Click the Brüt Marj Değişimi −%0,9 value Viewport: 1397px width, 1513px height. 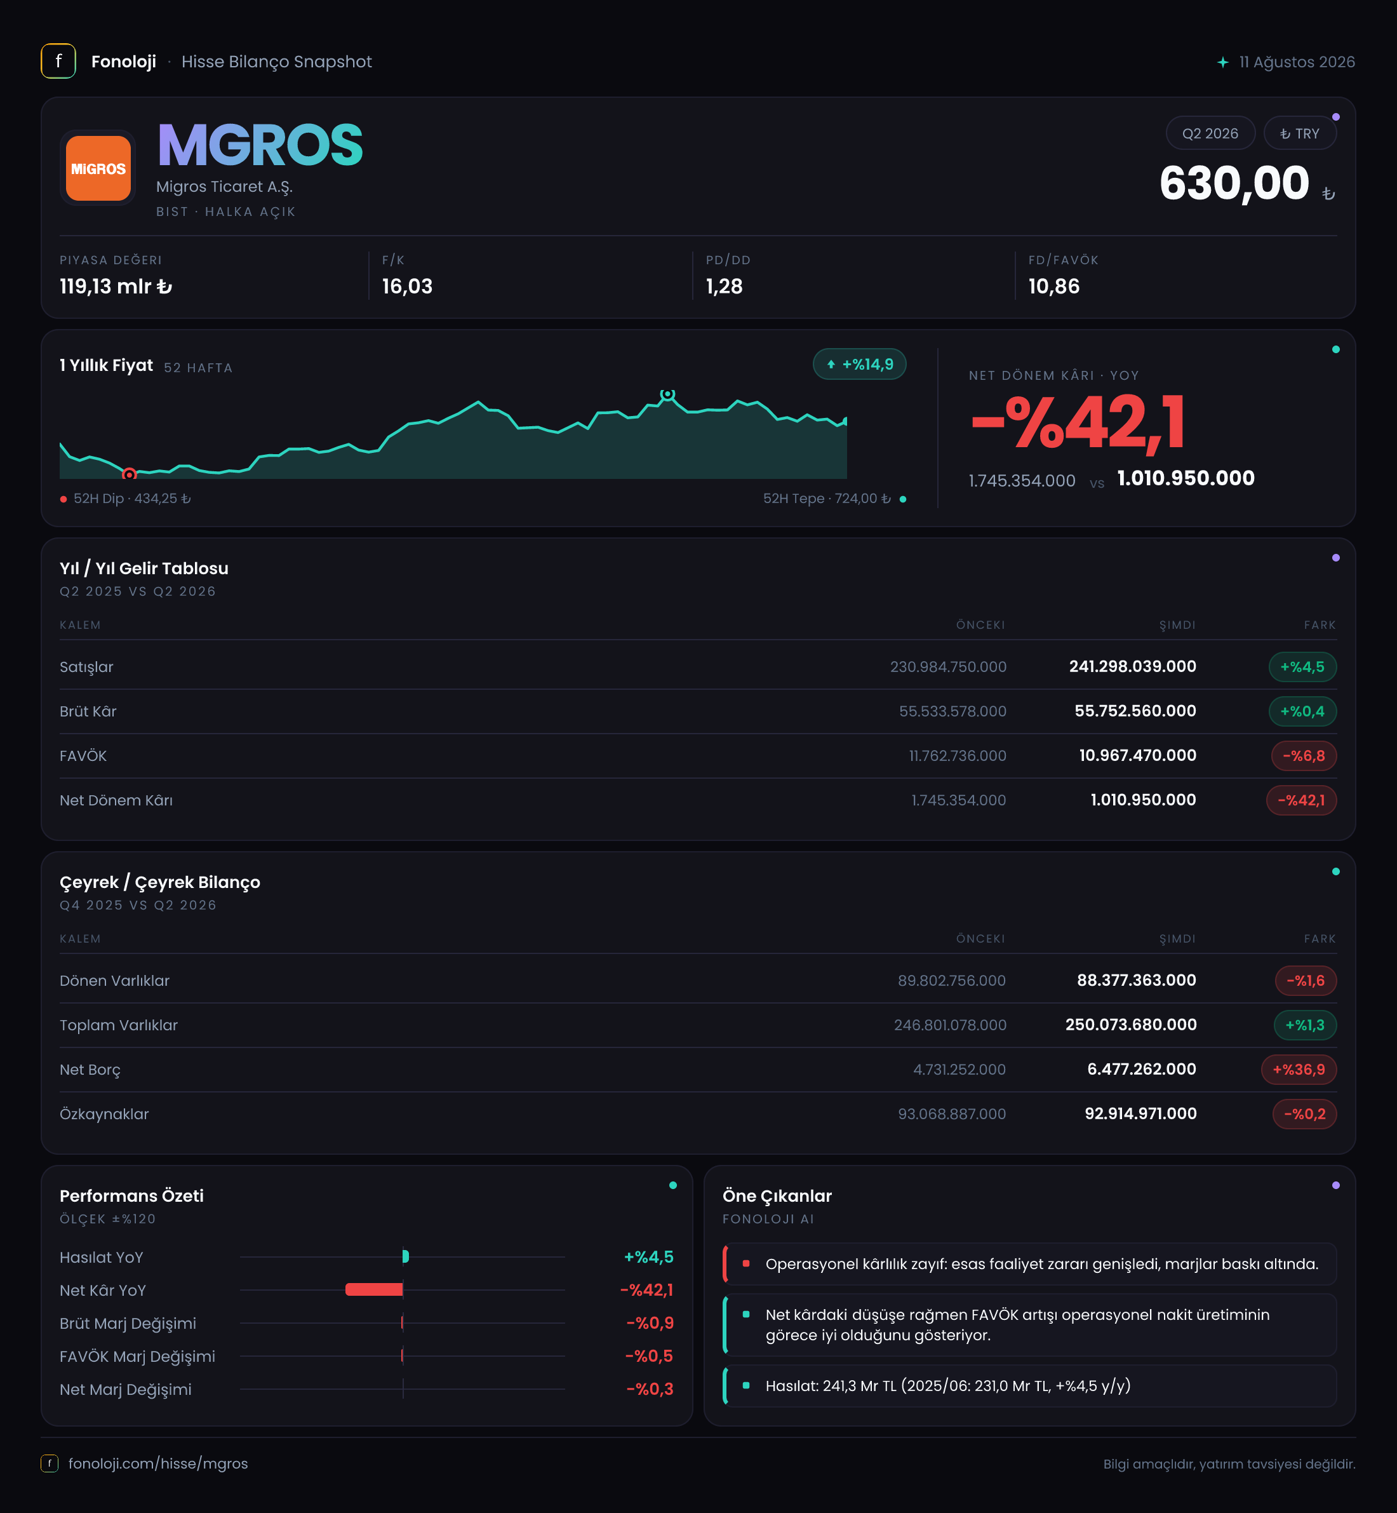coord(650,1323)
